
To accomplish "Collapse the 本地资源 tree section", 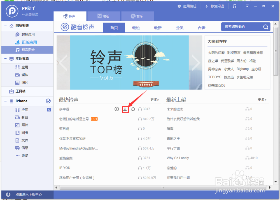I will click(x=5, y=59).
